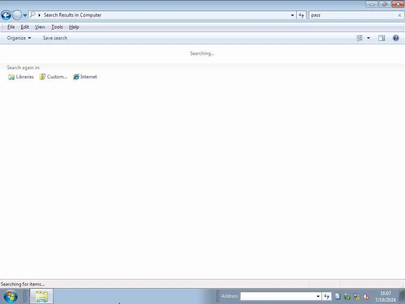
Task: Click the green shield tray icon
Action: [347, 297]
